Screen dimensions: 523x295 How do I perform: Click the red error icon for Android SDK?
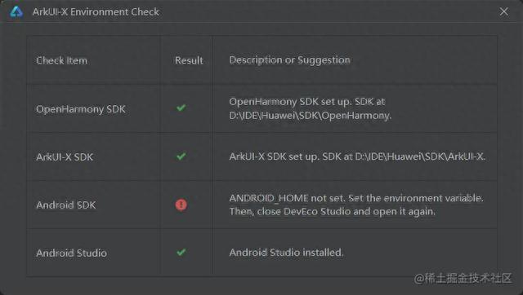(181, 205)
